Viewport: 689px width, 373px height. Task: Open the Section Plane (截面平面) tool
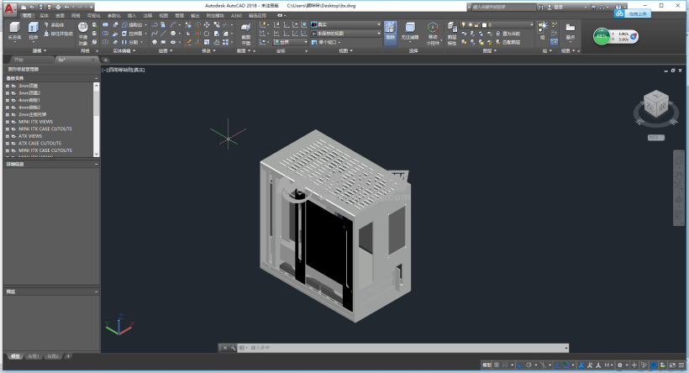point(246,33)
